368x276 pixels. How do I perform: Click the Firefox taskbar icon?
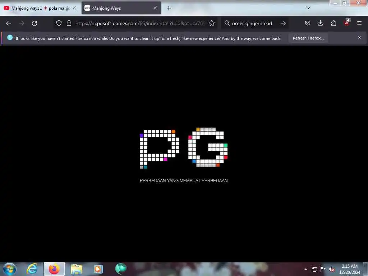54,269
